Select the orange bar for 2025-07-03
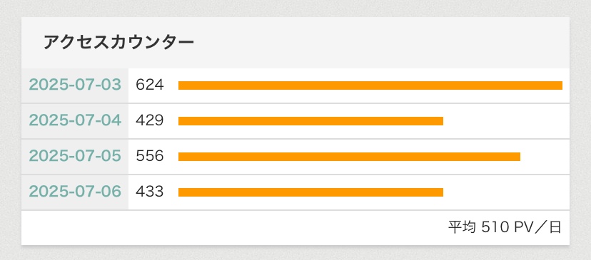Screen dimensions: 591x260 click(370, 85)
